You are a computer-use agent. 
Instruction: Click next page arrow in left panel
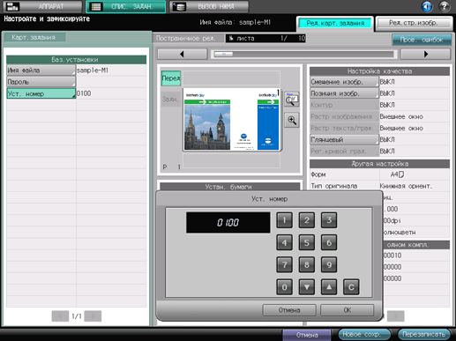93,316
